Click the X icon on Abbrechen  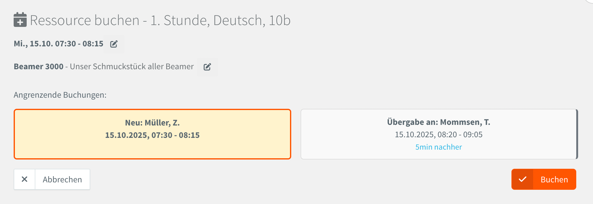(25, 179)
